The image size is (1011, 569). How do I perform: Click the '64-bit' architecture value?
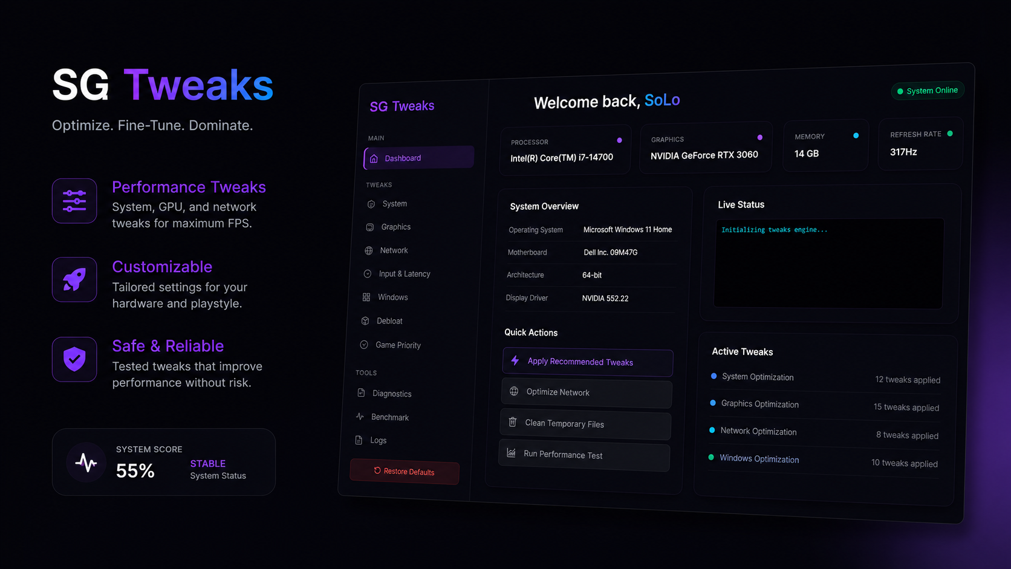[x=592, y=275]
